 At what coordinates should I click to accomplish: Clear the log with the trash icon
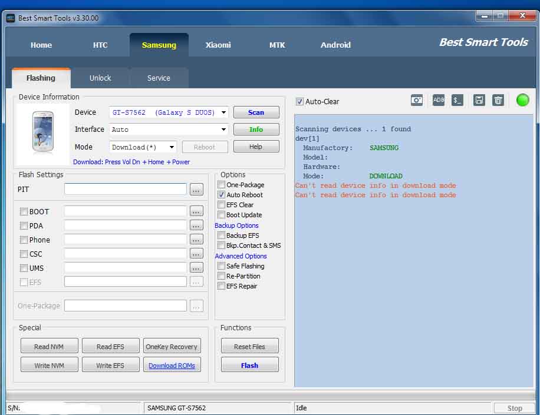click(498, 101)
